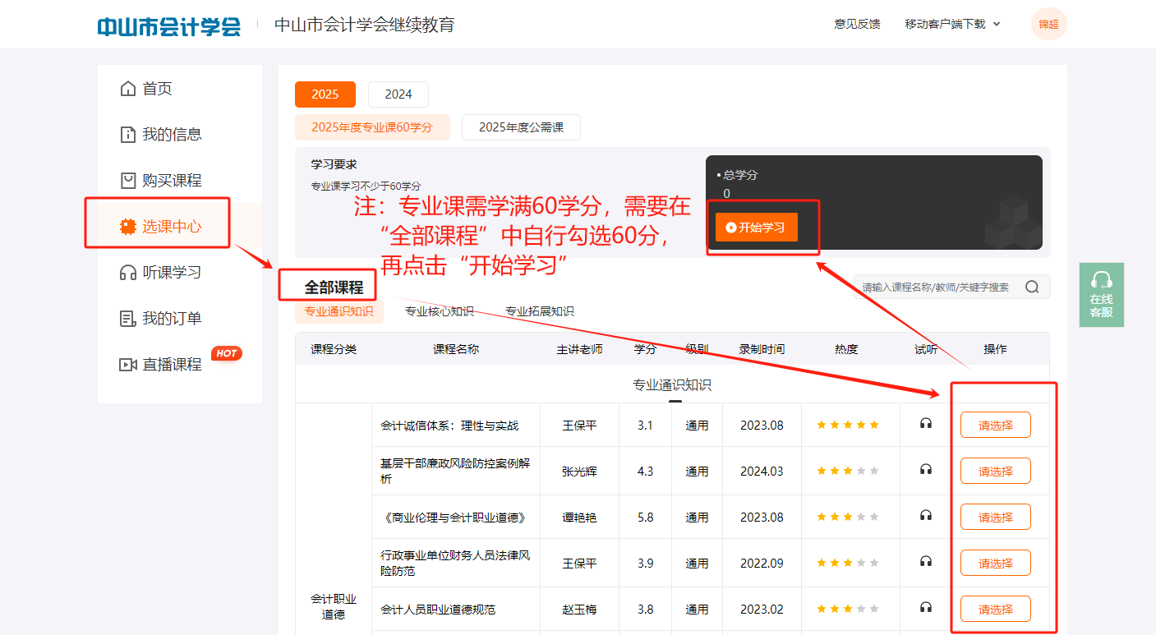Select the 会计诚信体系 course with 请选择
Screen dimensions: 1156x635
[x=995, y=426]
